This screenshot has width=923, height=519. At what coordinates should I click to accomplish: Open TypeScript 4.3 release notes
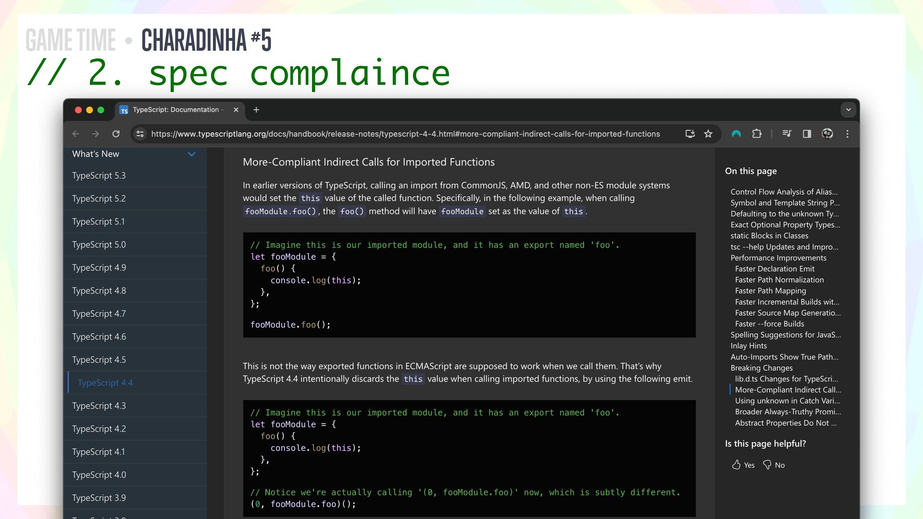135,406
